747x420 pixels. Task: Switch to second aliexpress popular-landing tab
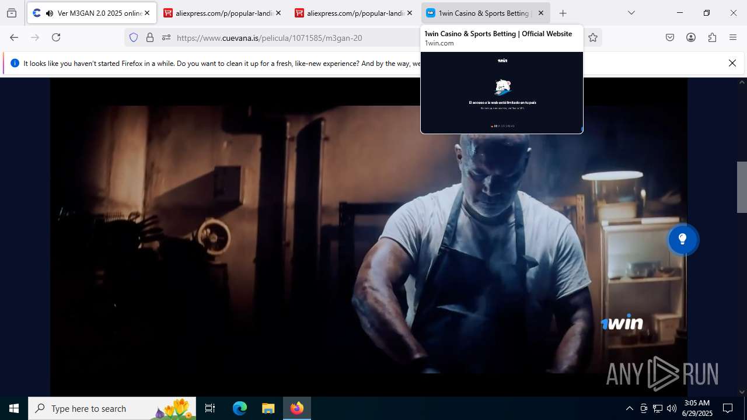(354, 13)
